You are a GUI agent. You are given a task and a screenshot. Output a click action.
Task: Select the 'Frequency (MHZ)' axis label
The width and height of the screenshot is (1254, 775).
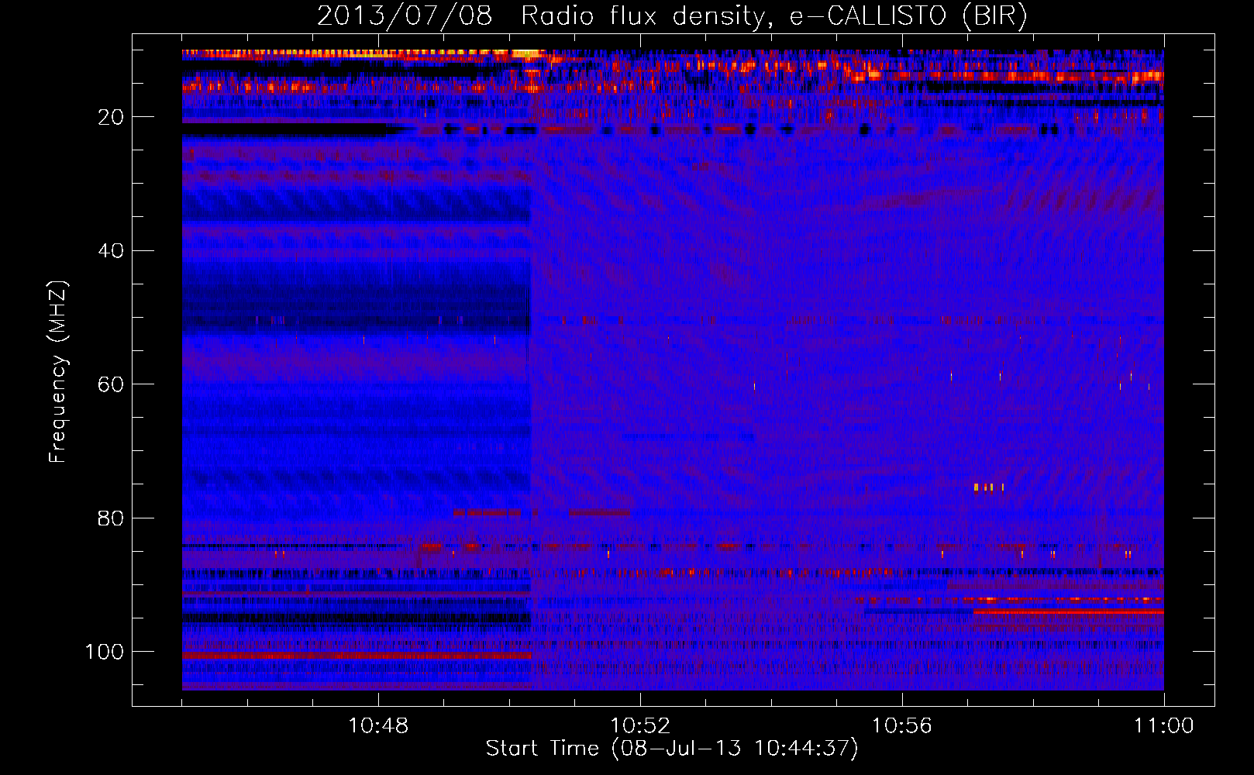[x=58, y=371]
